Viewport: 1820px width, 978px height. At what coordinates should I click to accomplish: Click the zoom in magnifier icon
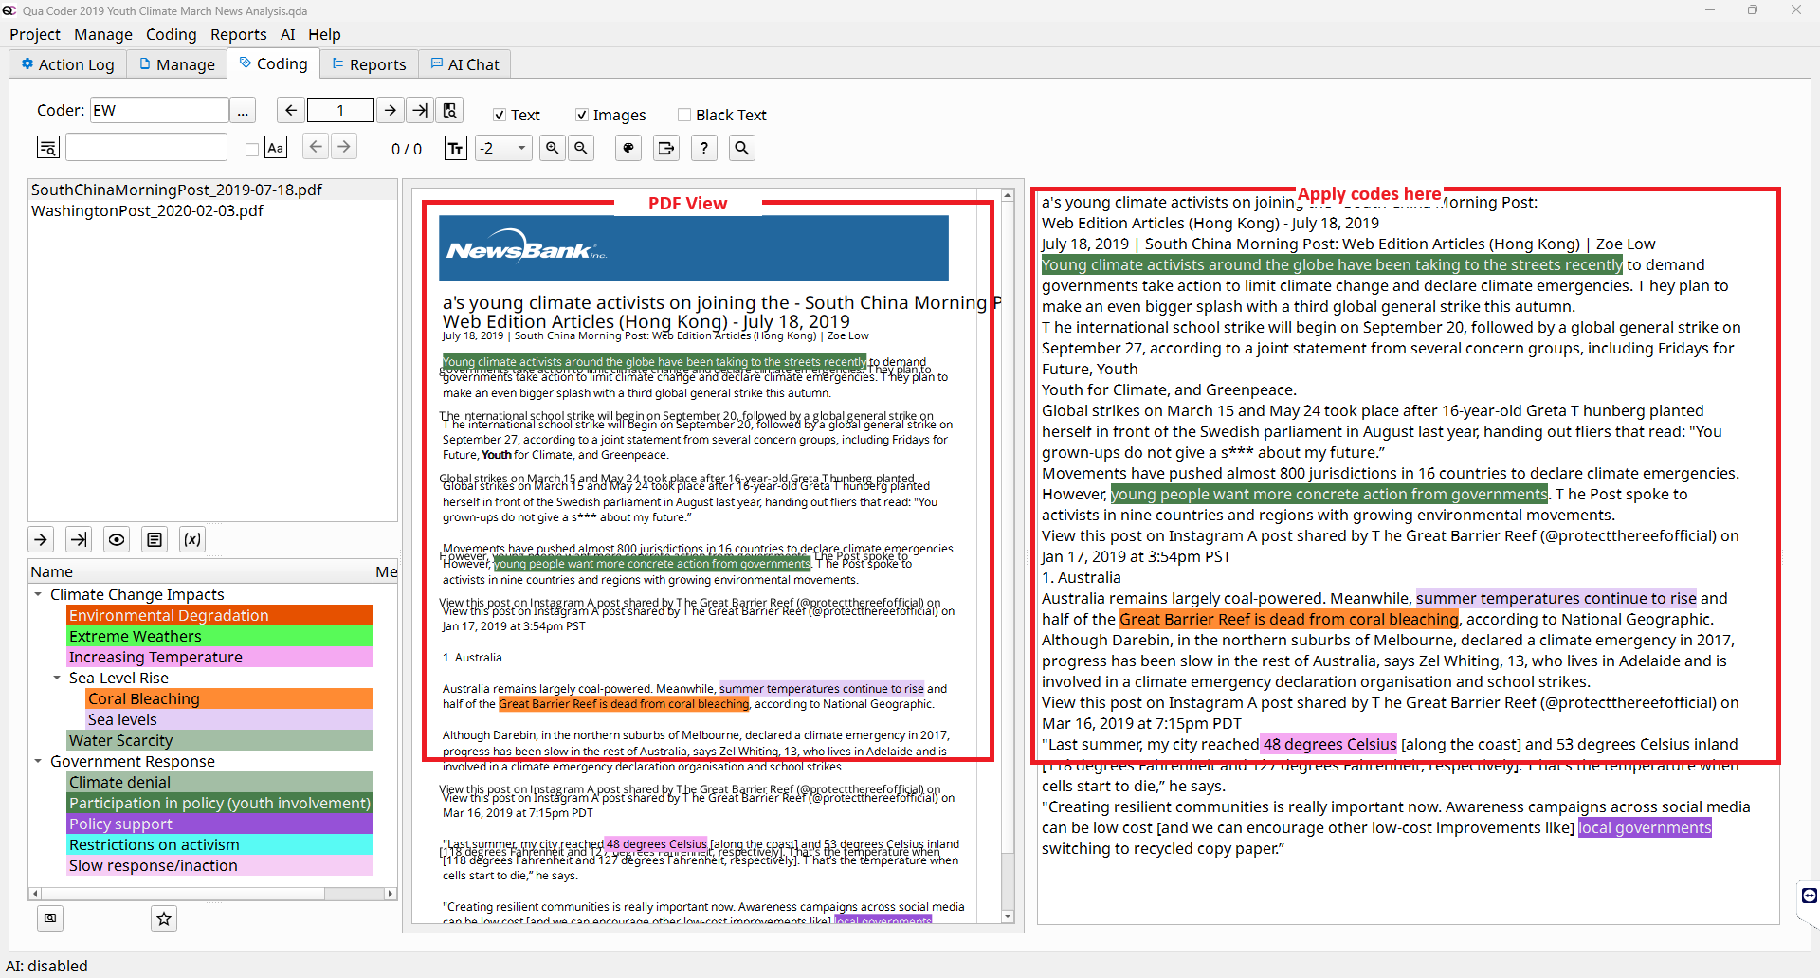pos(552,148)
